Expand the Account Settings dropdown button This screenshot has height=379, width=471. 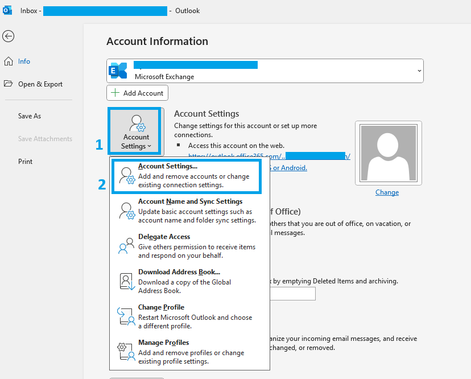[136, 131]
